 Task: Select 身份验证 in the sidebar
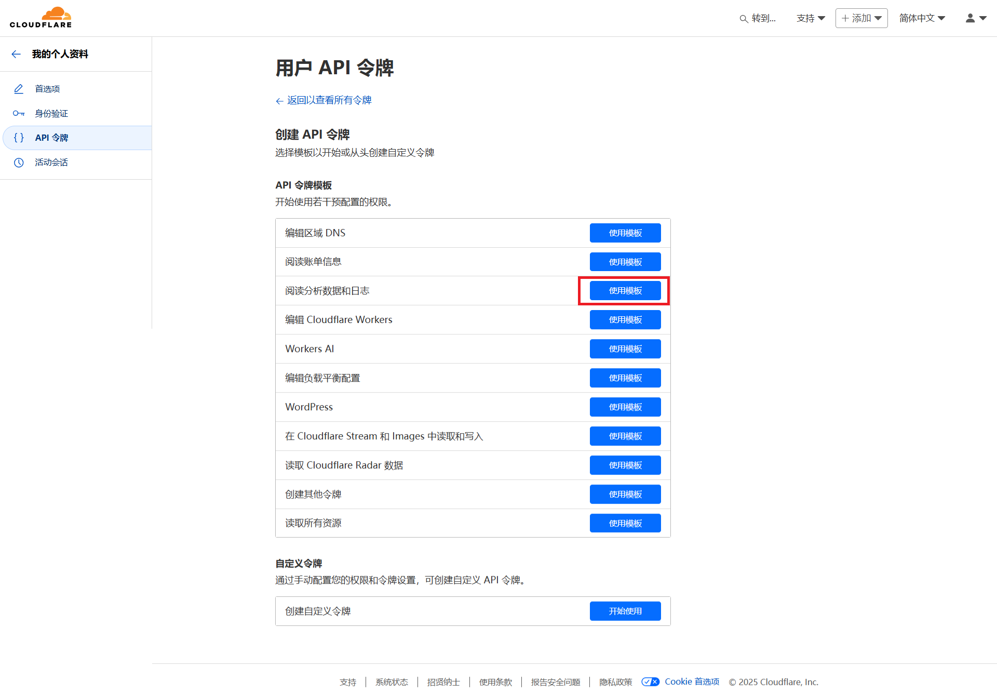51,113
